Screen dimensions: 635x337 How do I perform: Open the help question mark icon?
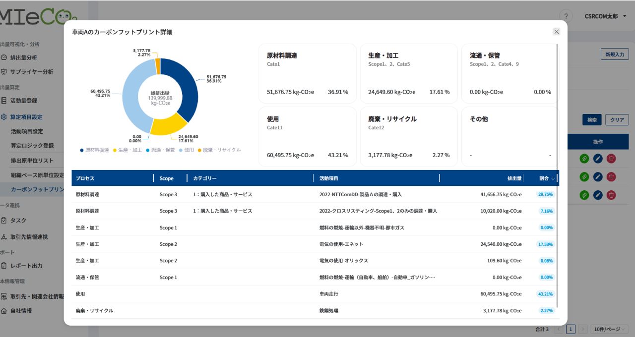click(x=566, y=16)
